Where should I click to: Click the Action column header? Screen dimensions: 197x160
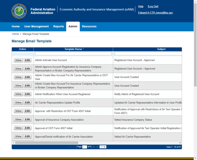pyautogui.click(x=23, y=49)
